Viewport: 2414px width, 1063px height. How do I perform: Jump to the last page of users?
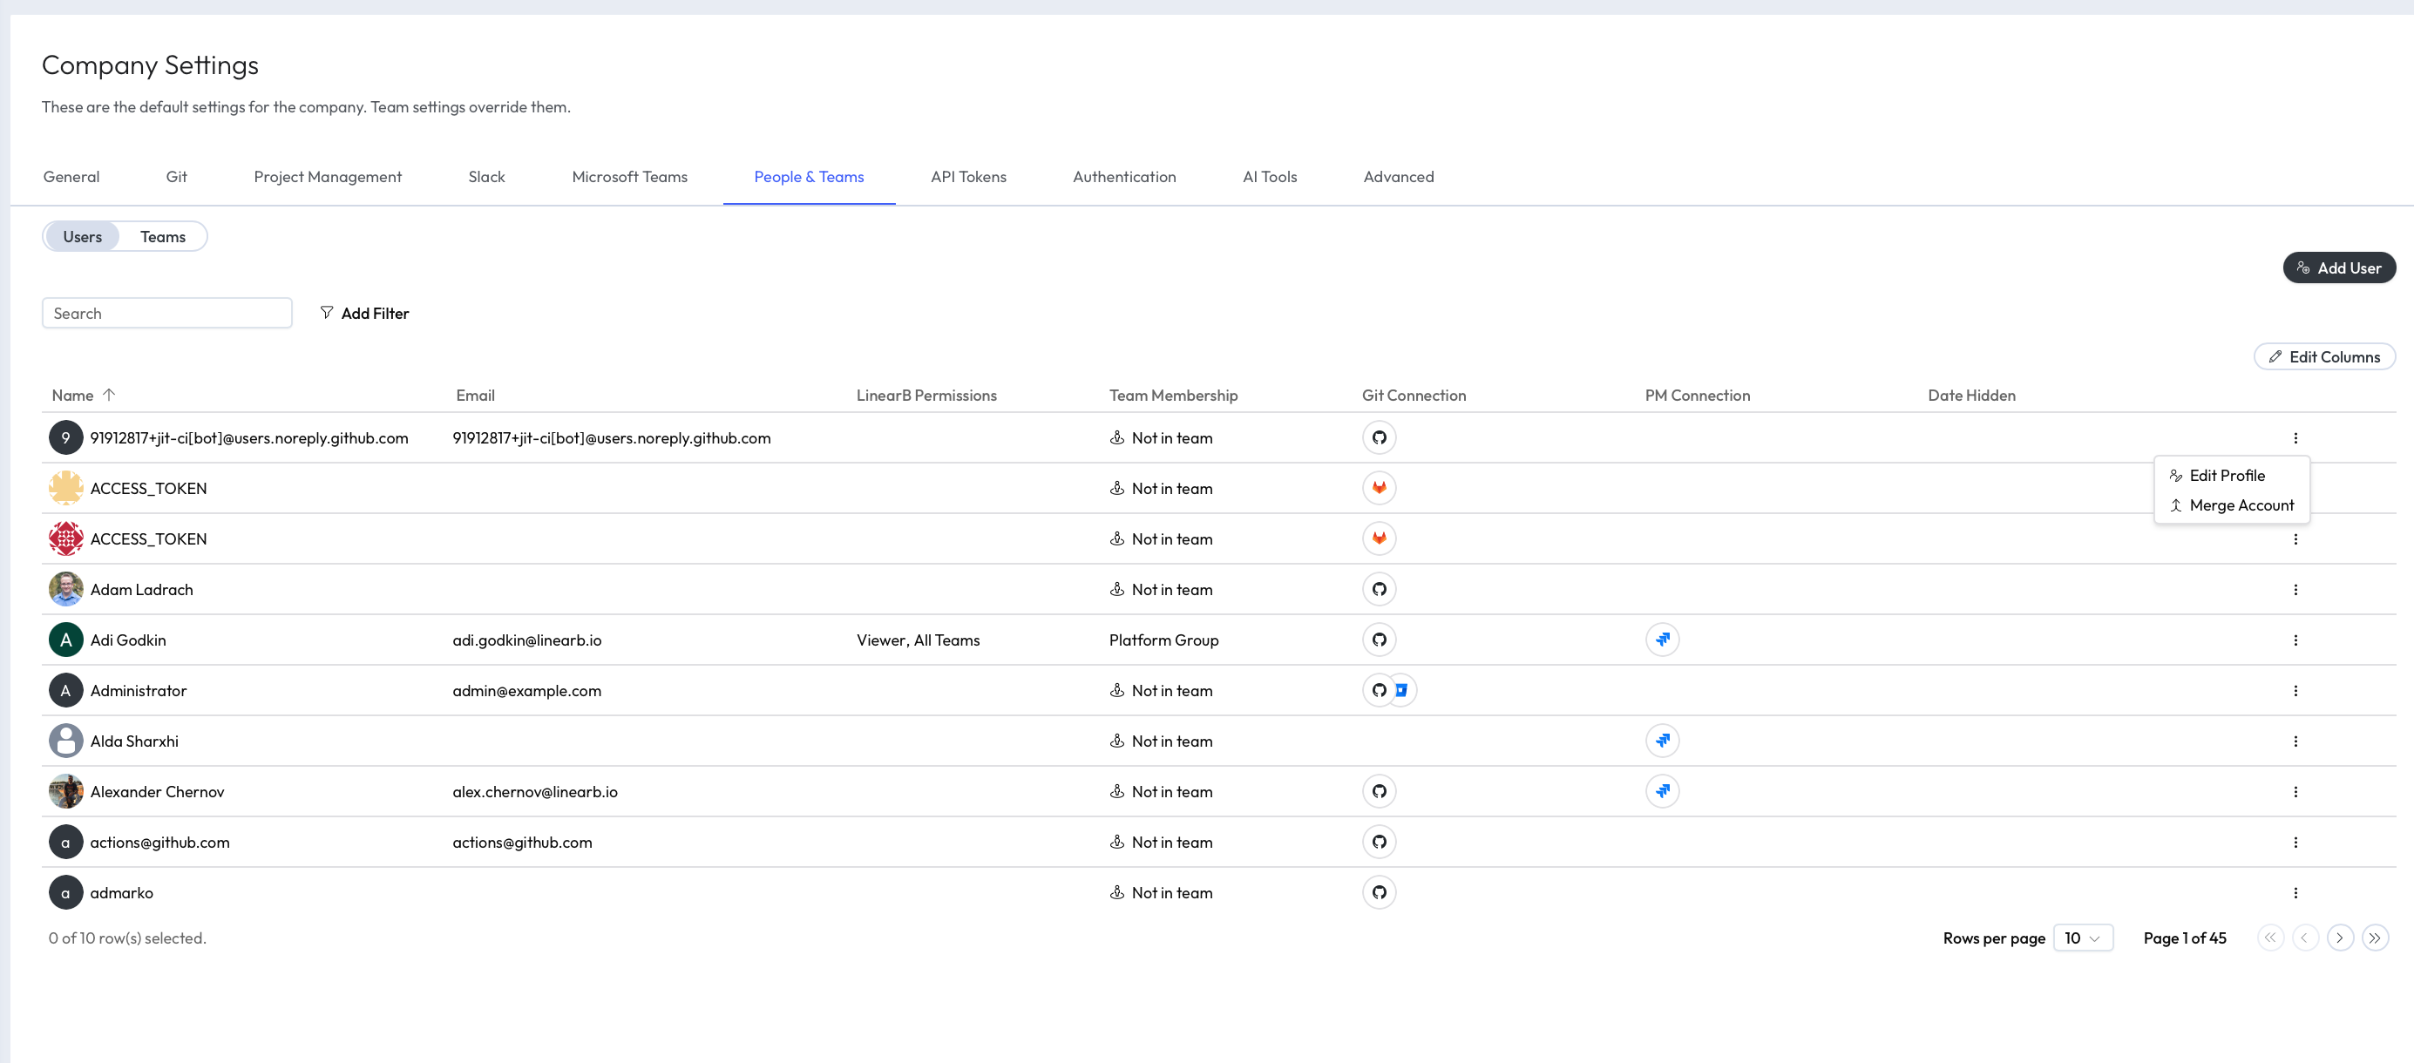click(2374, 938)
